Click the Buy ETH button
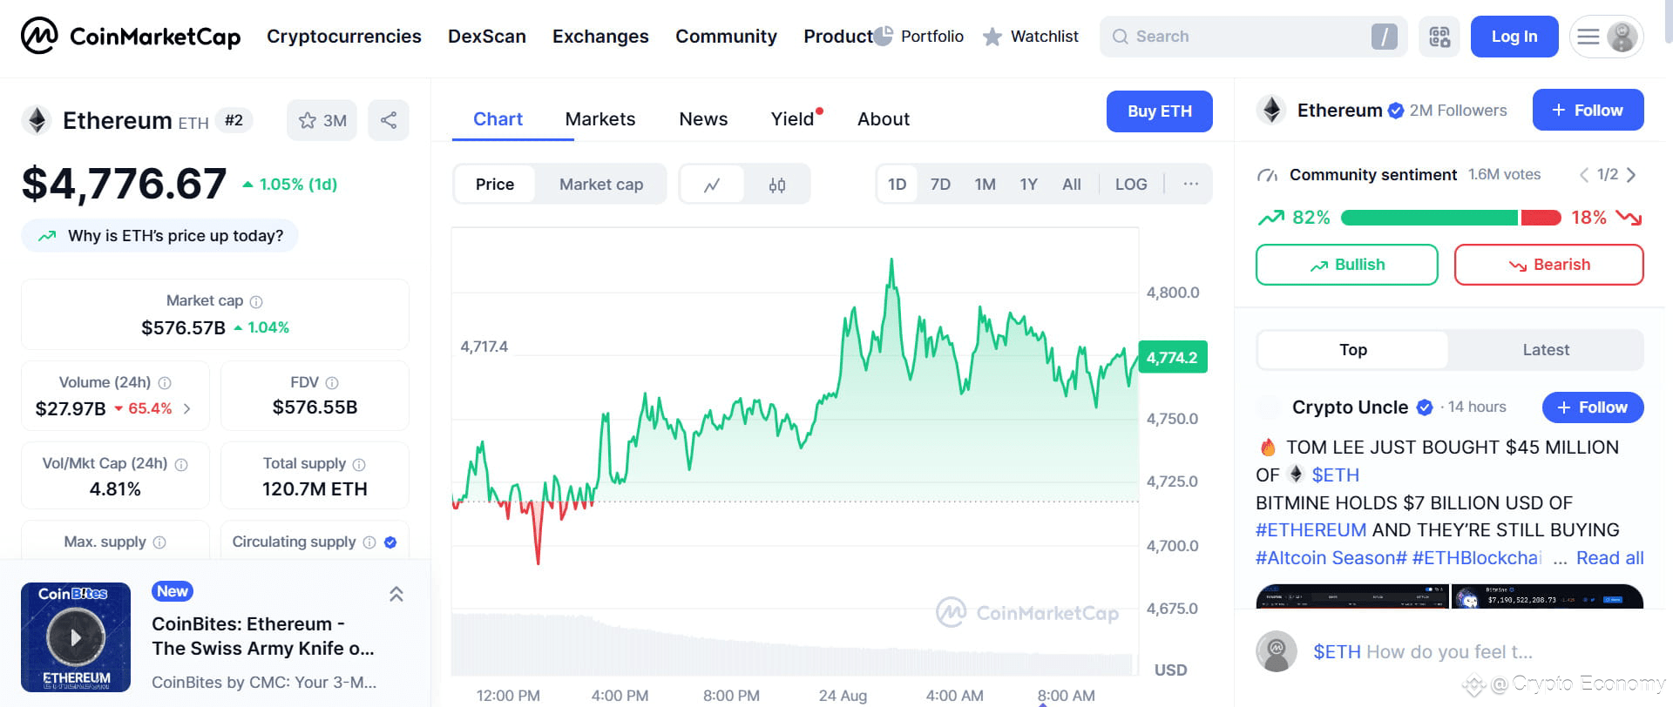Image resolution: width=1673 pixels, height=707 pixels. (1159, 111)
